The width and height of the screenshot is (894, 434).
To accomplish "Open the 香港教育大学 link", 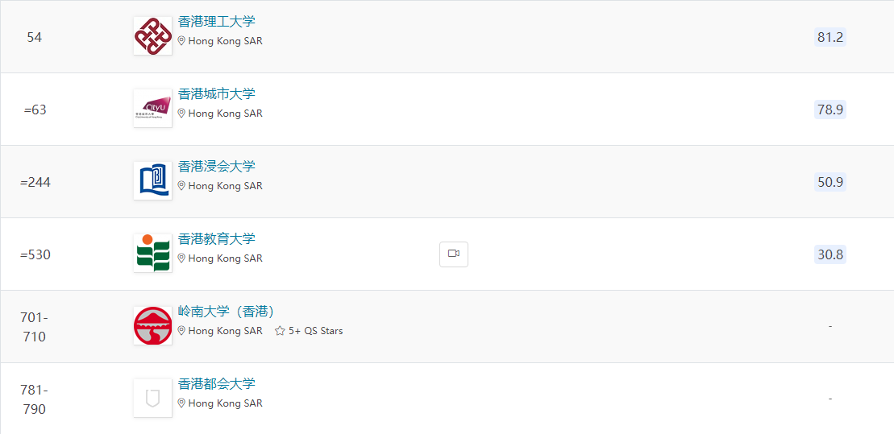I will [216, 239].
